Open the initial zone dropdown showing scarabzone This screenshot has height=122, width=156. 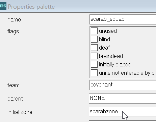click(x=122, y=112)
